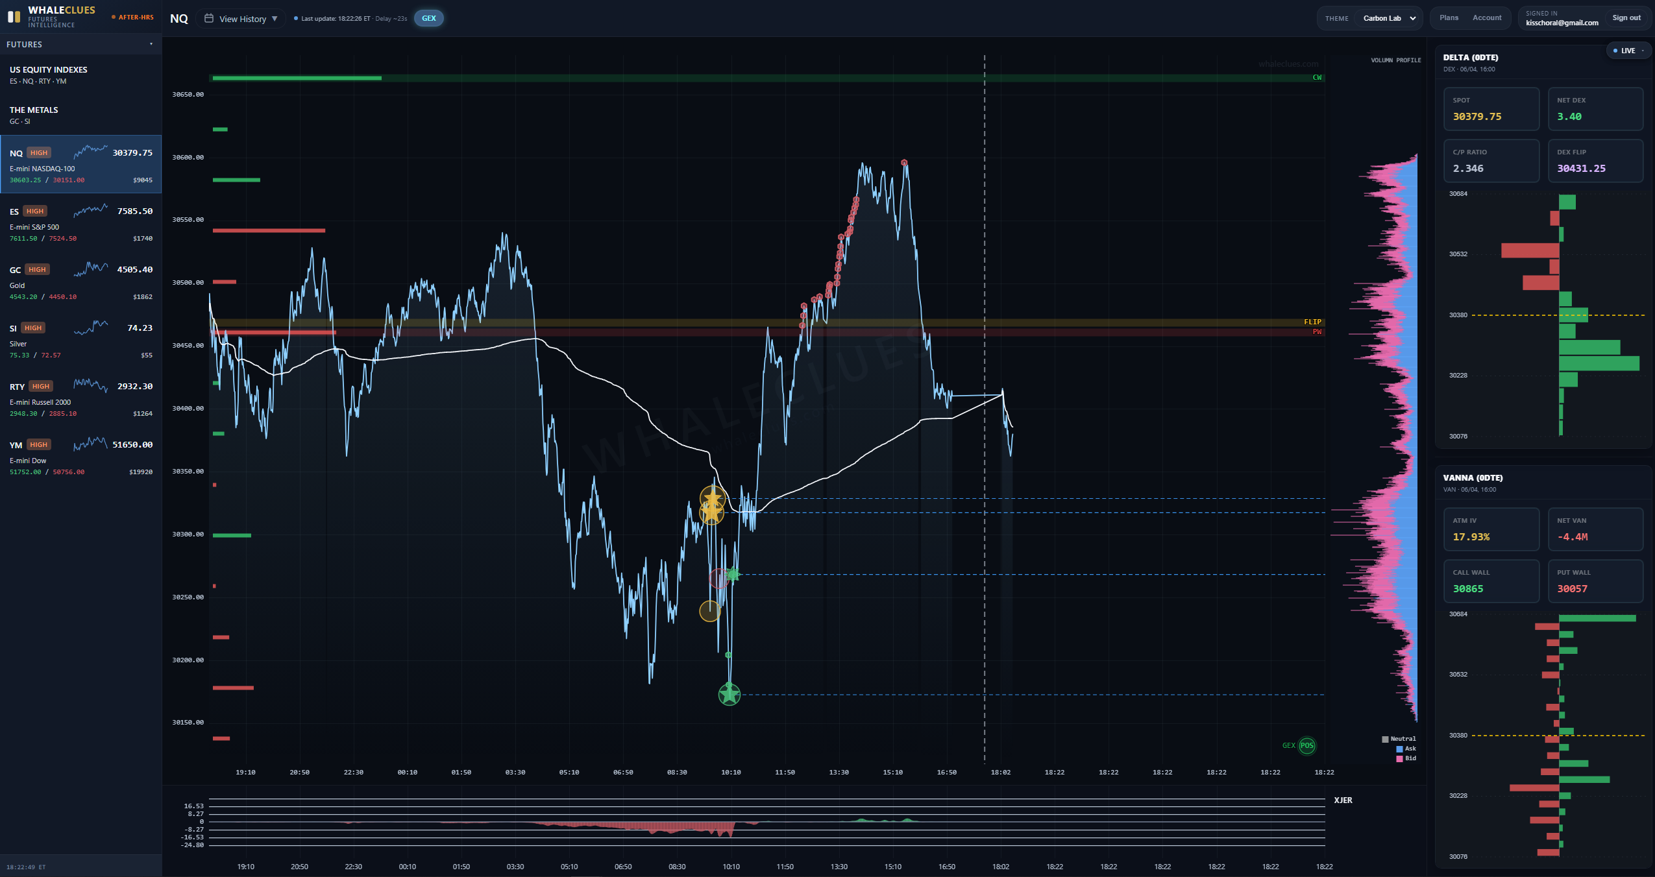
Task: Click the DELTA (0DTE) panel title
Action: click(1471, 58)
